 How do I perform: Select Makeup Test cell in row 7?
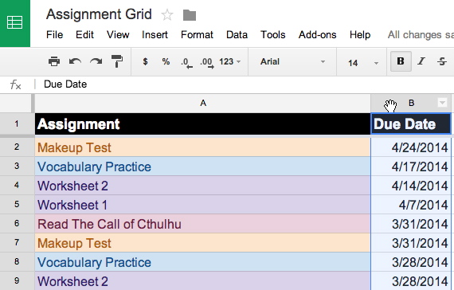coord(202,243)
